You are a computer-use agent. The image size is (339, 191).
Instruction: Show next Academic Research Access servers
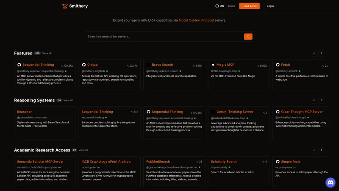point(322,150)
